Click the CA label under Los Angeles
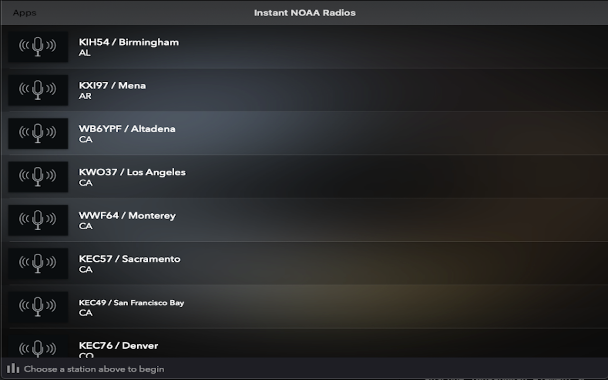Viewport: 608px width, 380px height. coord(85,183)
